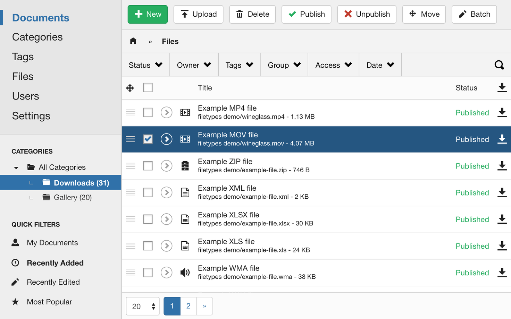This screenshot has height=319, width=511.
Task: Click the New button
Action: [x=148, y=14]
